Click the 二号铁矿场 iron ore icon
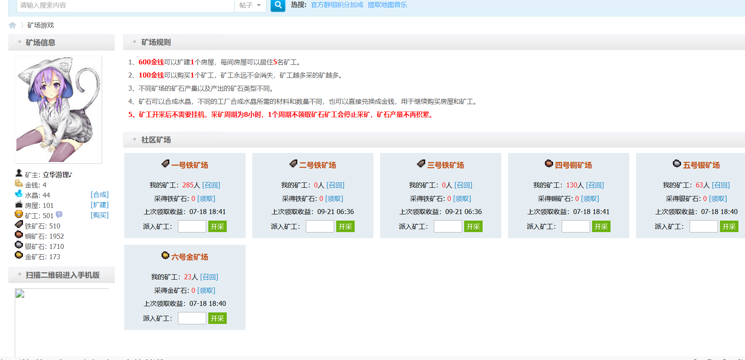Screen dimensions: 745x360 (294, 164)
